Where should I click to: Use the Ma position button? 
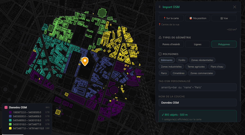tap(198, 18)
